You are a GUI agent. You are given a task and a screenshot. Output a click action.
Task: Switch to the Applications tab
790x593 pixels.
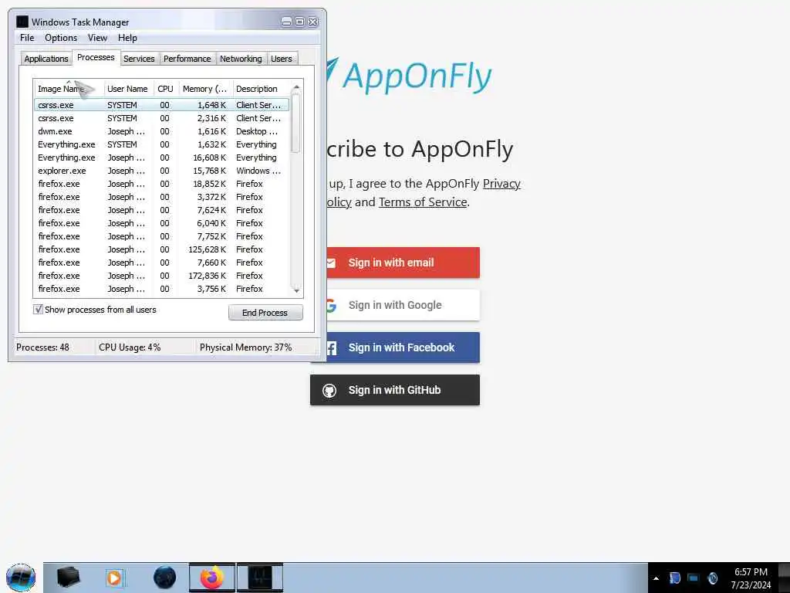[x=46, y=59]
